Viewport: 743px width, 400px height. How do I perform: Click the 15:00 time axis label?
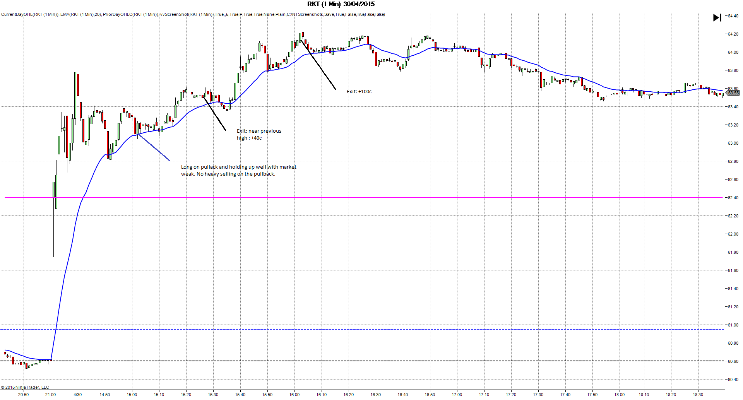point(132,395)
